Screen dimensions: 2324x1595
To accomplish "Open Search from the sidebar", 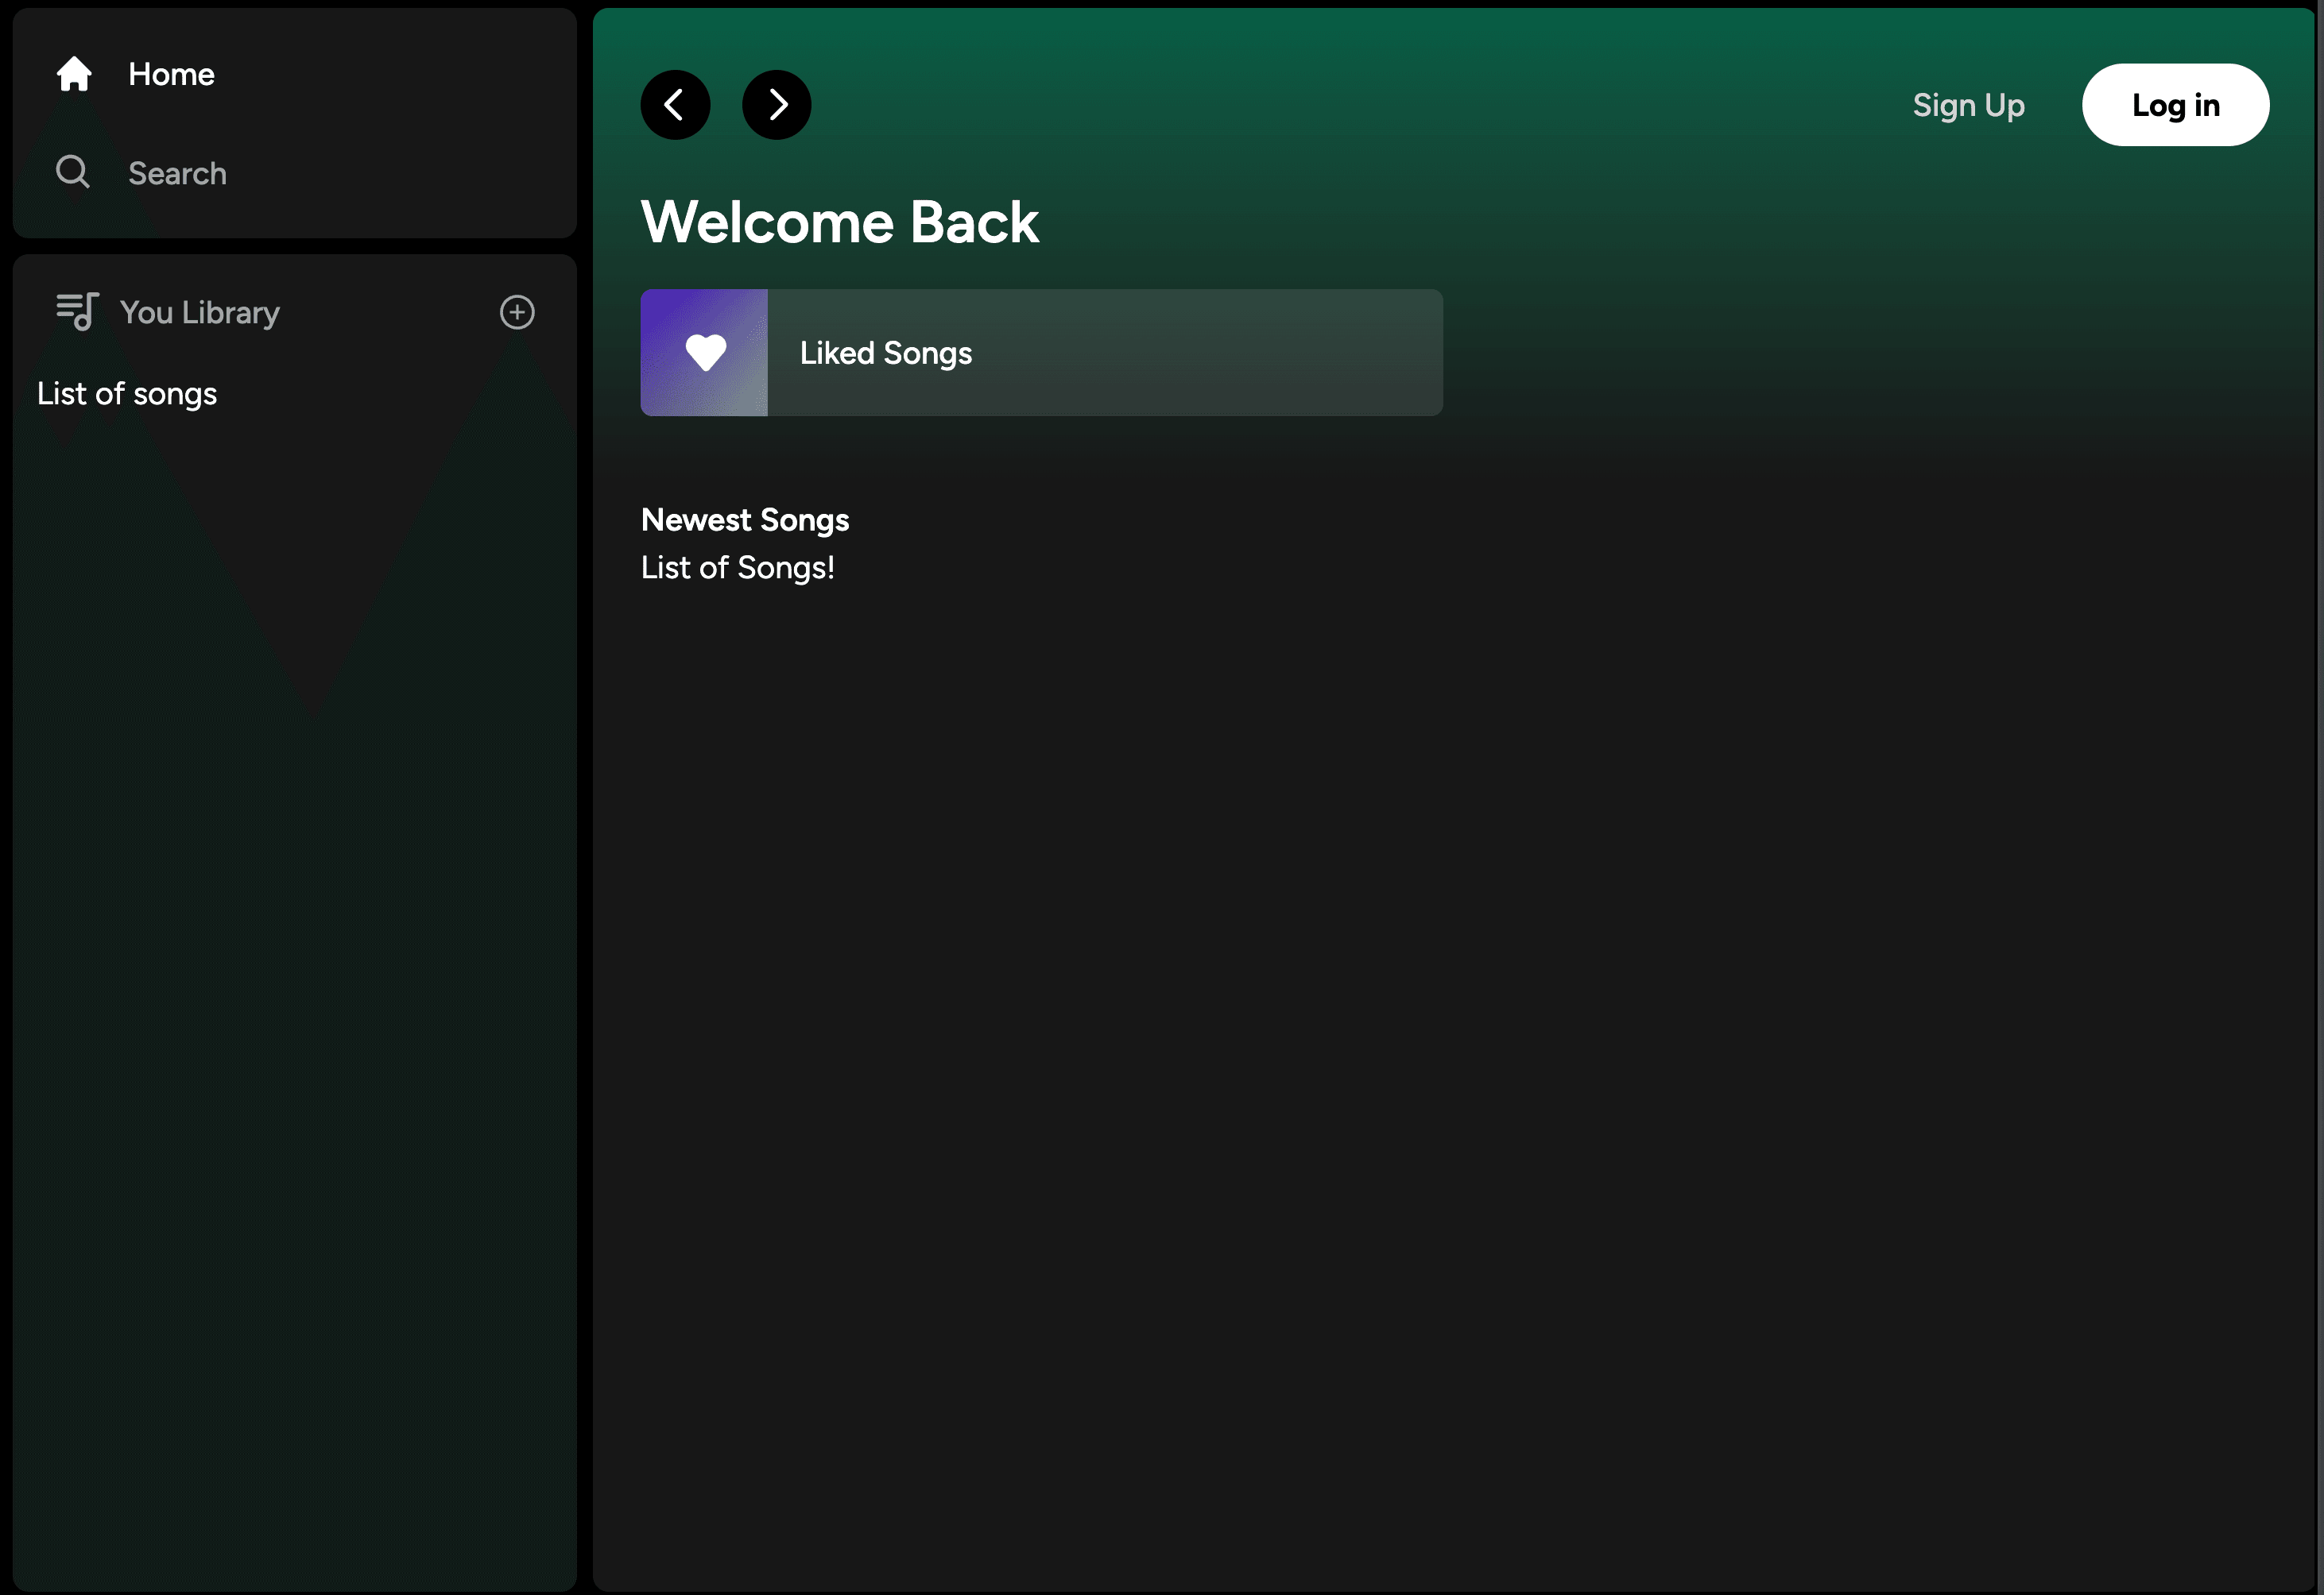I will [177, 172].
